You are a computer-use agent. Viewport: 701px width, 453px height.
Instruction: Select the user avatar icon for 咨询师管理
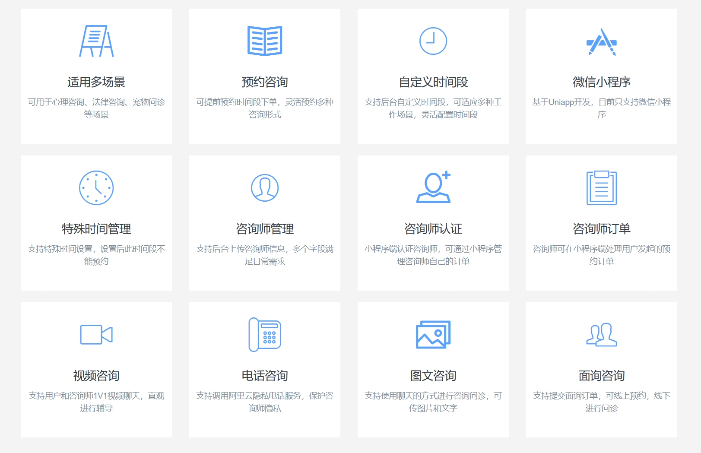[x=265, y=188]
